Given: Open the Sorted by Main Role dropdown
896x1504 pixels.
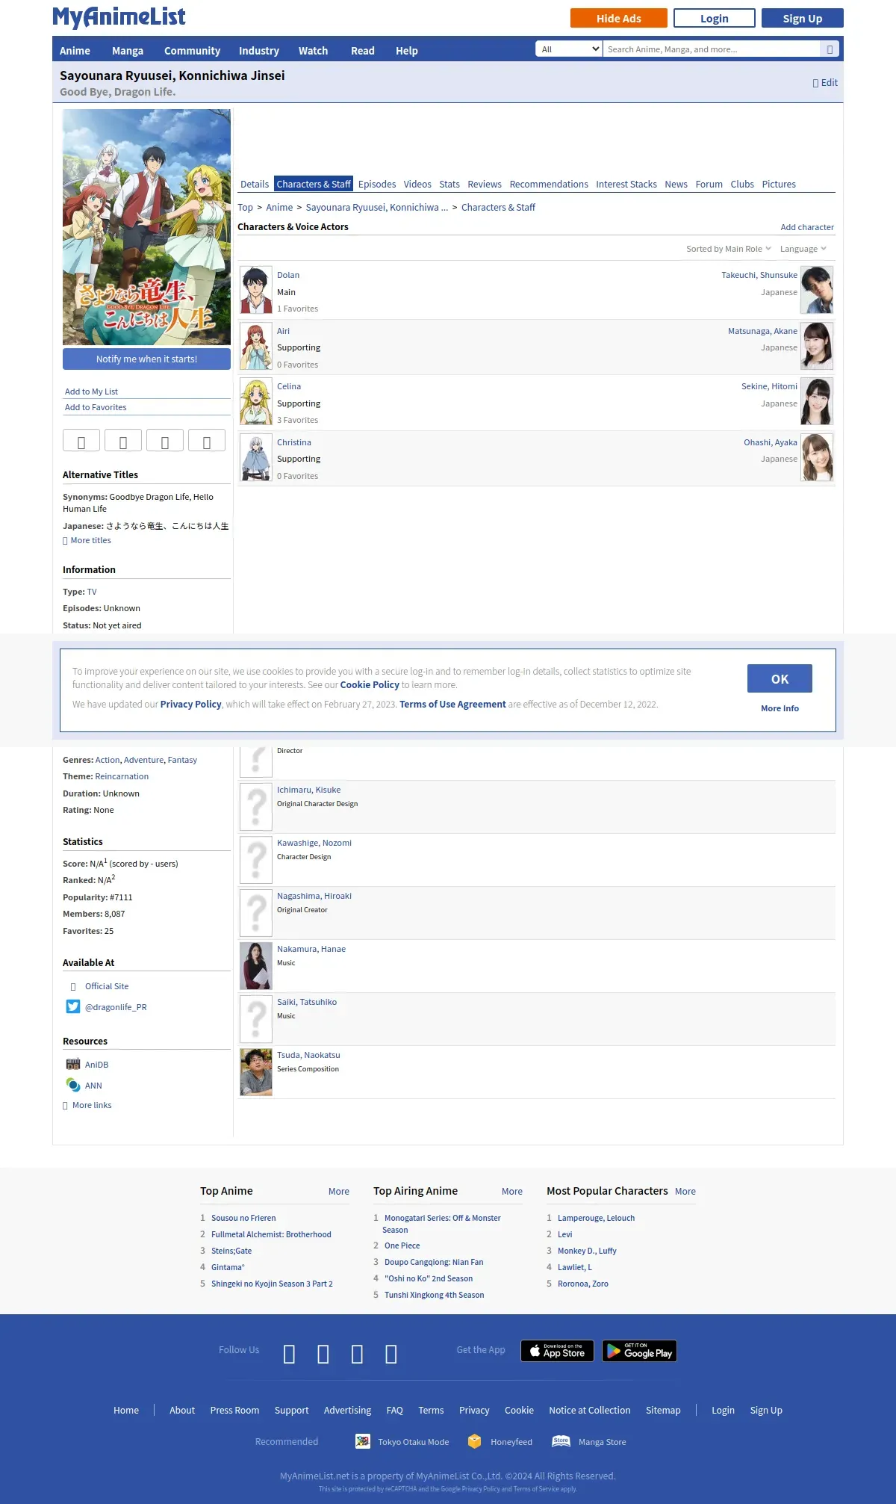Looking at the screenshot, I should (x=729, y=249).
